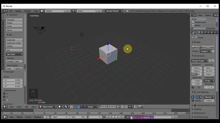Enable the scale manipulator icon

85,107
